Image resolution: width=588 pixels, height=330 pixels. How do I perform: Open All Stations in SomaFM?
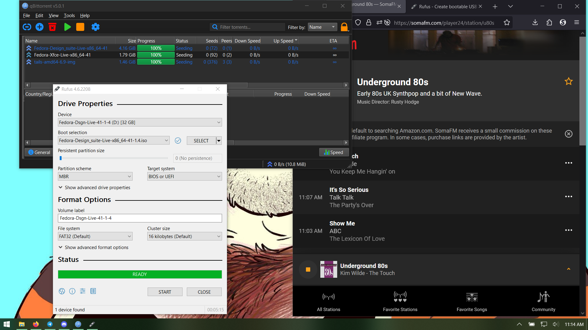click(x=329, y=302)
